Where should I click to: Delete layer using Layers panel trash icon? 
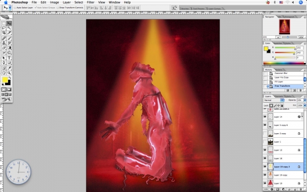(301, 189)
